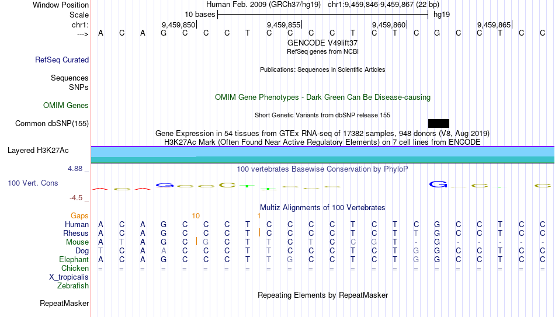Click the 9,459,855 position marker
The width and height of the screenshot is (555, 317).
283,25
